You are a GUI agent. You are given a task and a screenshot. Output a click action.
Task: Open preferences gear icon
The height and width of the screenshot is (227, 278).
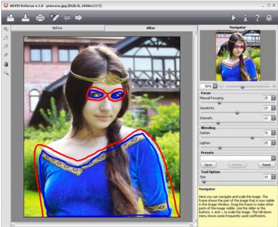pos(269,18)
